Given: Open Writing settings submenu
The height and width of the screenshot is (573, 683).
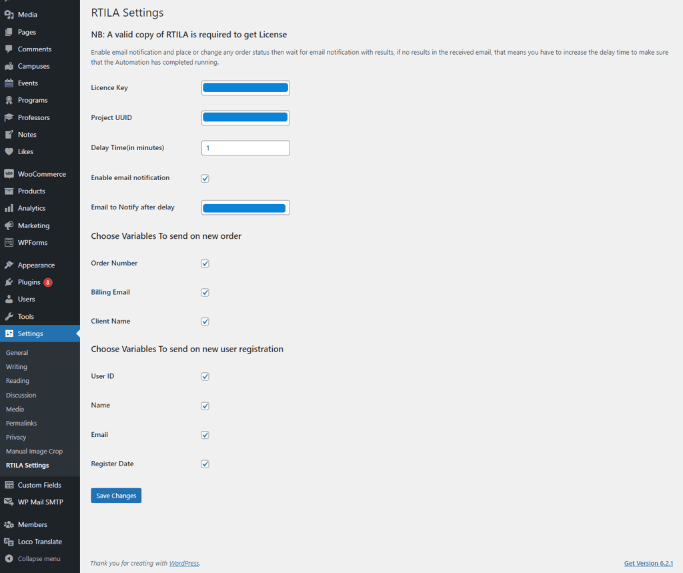Looking at the screenshot, I should 17,366.
